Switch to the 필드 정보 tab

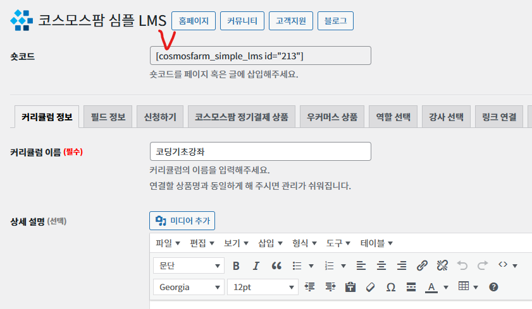[x=108, y=117]
